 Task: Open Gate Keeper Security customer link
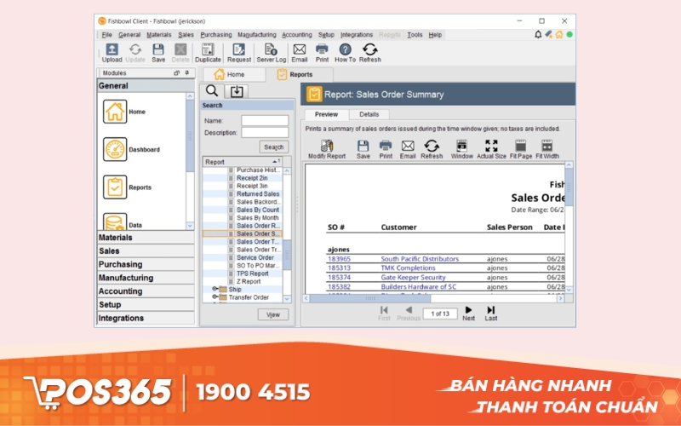(413, 278)
